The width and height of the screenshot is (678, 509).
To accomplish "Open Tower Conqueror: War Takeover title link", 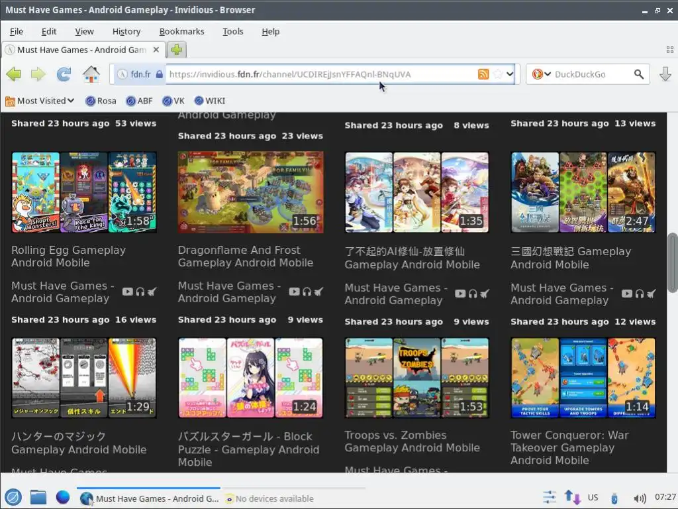I will pos(569,447).
